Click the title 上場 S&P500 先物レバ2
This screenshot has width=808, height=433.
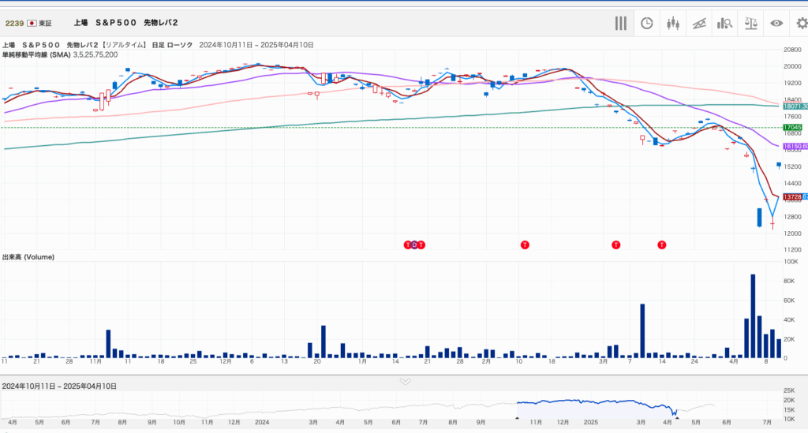click(125, 23)
